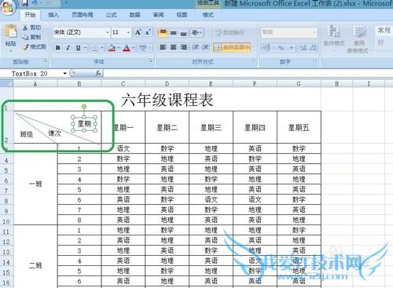
Task: Decrease the indent level
Action: 195,47
